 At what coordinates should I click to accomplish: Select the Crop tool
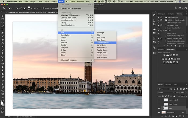tap(2, 30)
